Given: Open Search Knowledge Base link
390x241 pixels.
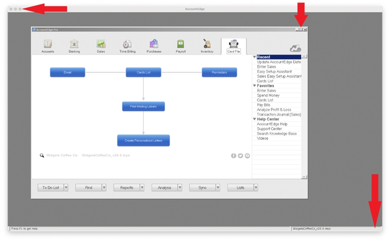Looking at the screenshot, I should tap(277, 134).
